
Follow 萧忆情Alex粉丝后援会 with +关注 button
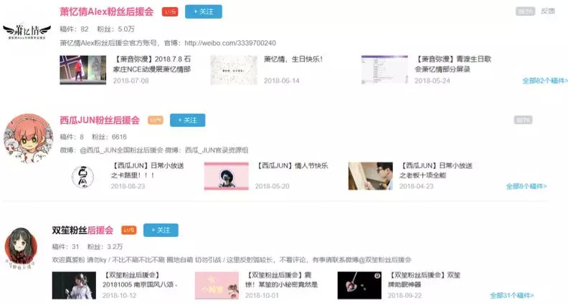coord(204,12)
